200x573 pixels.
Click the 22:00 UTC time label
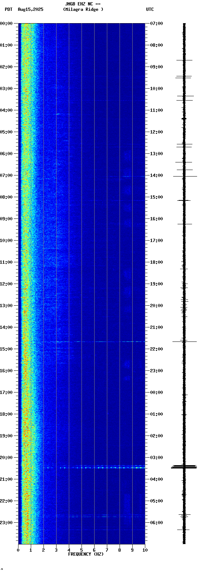tap(157, 349)
